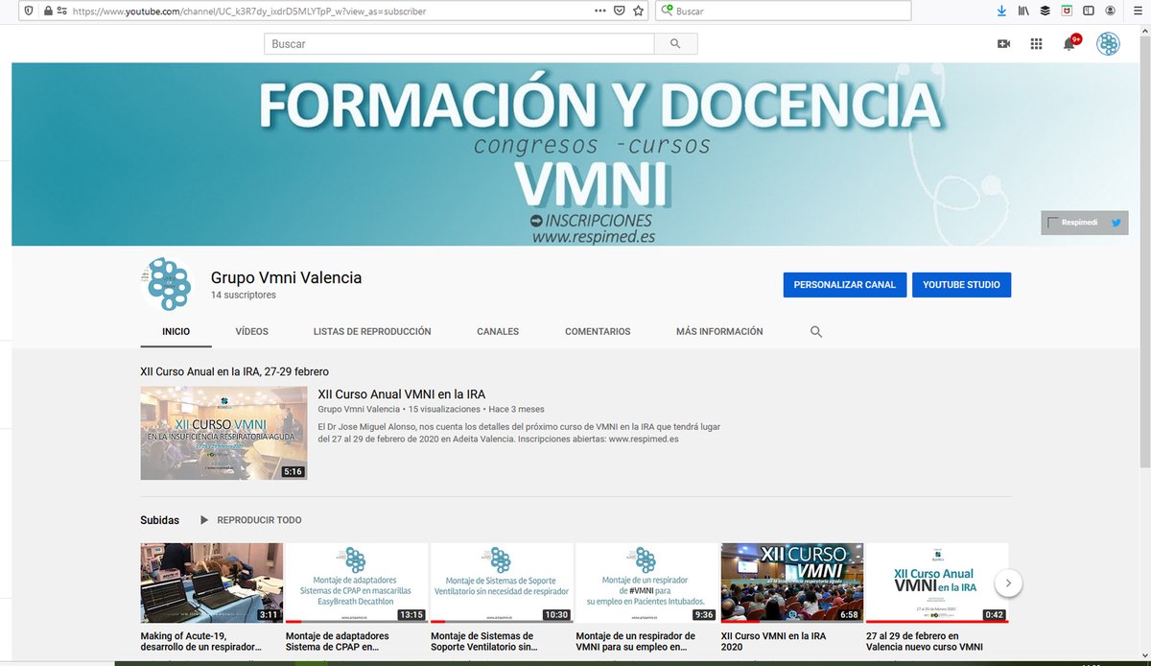Screen dimensions: 1151x666
Task: Click the Personalizar canal button
Action: [x=844, y=285]
